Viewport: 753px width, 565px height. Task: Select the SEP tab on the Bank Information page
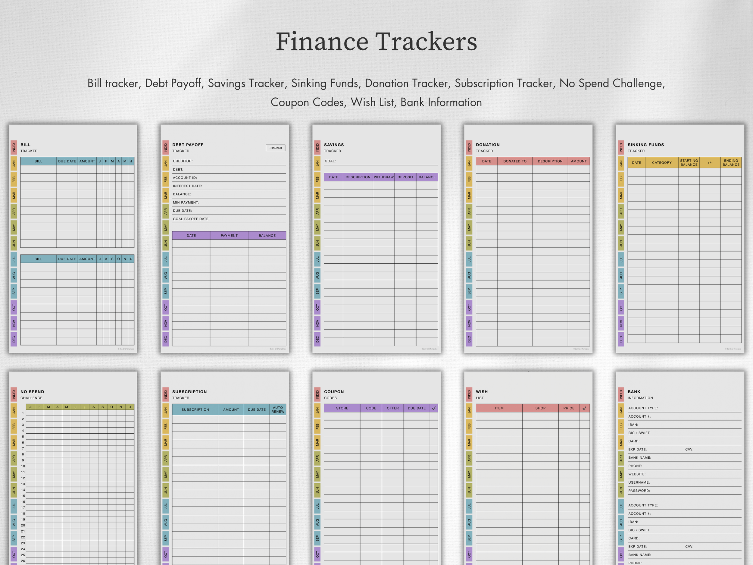point(621,538)
